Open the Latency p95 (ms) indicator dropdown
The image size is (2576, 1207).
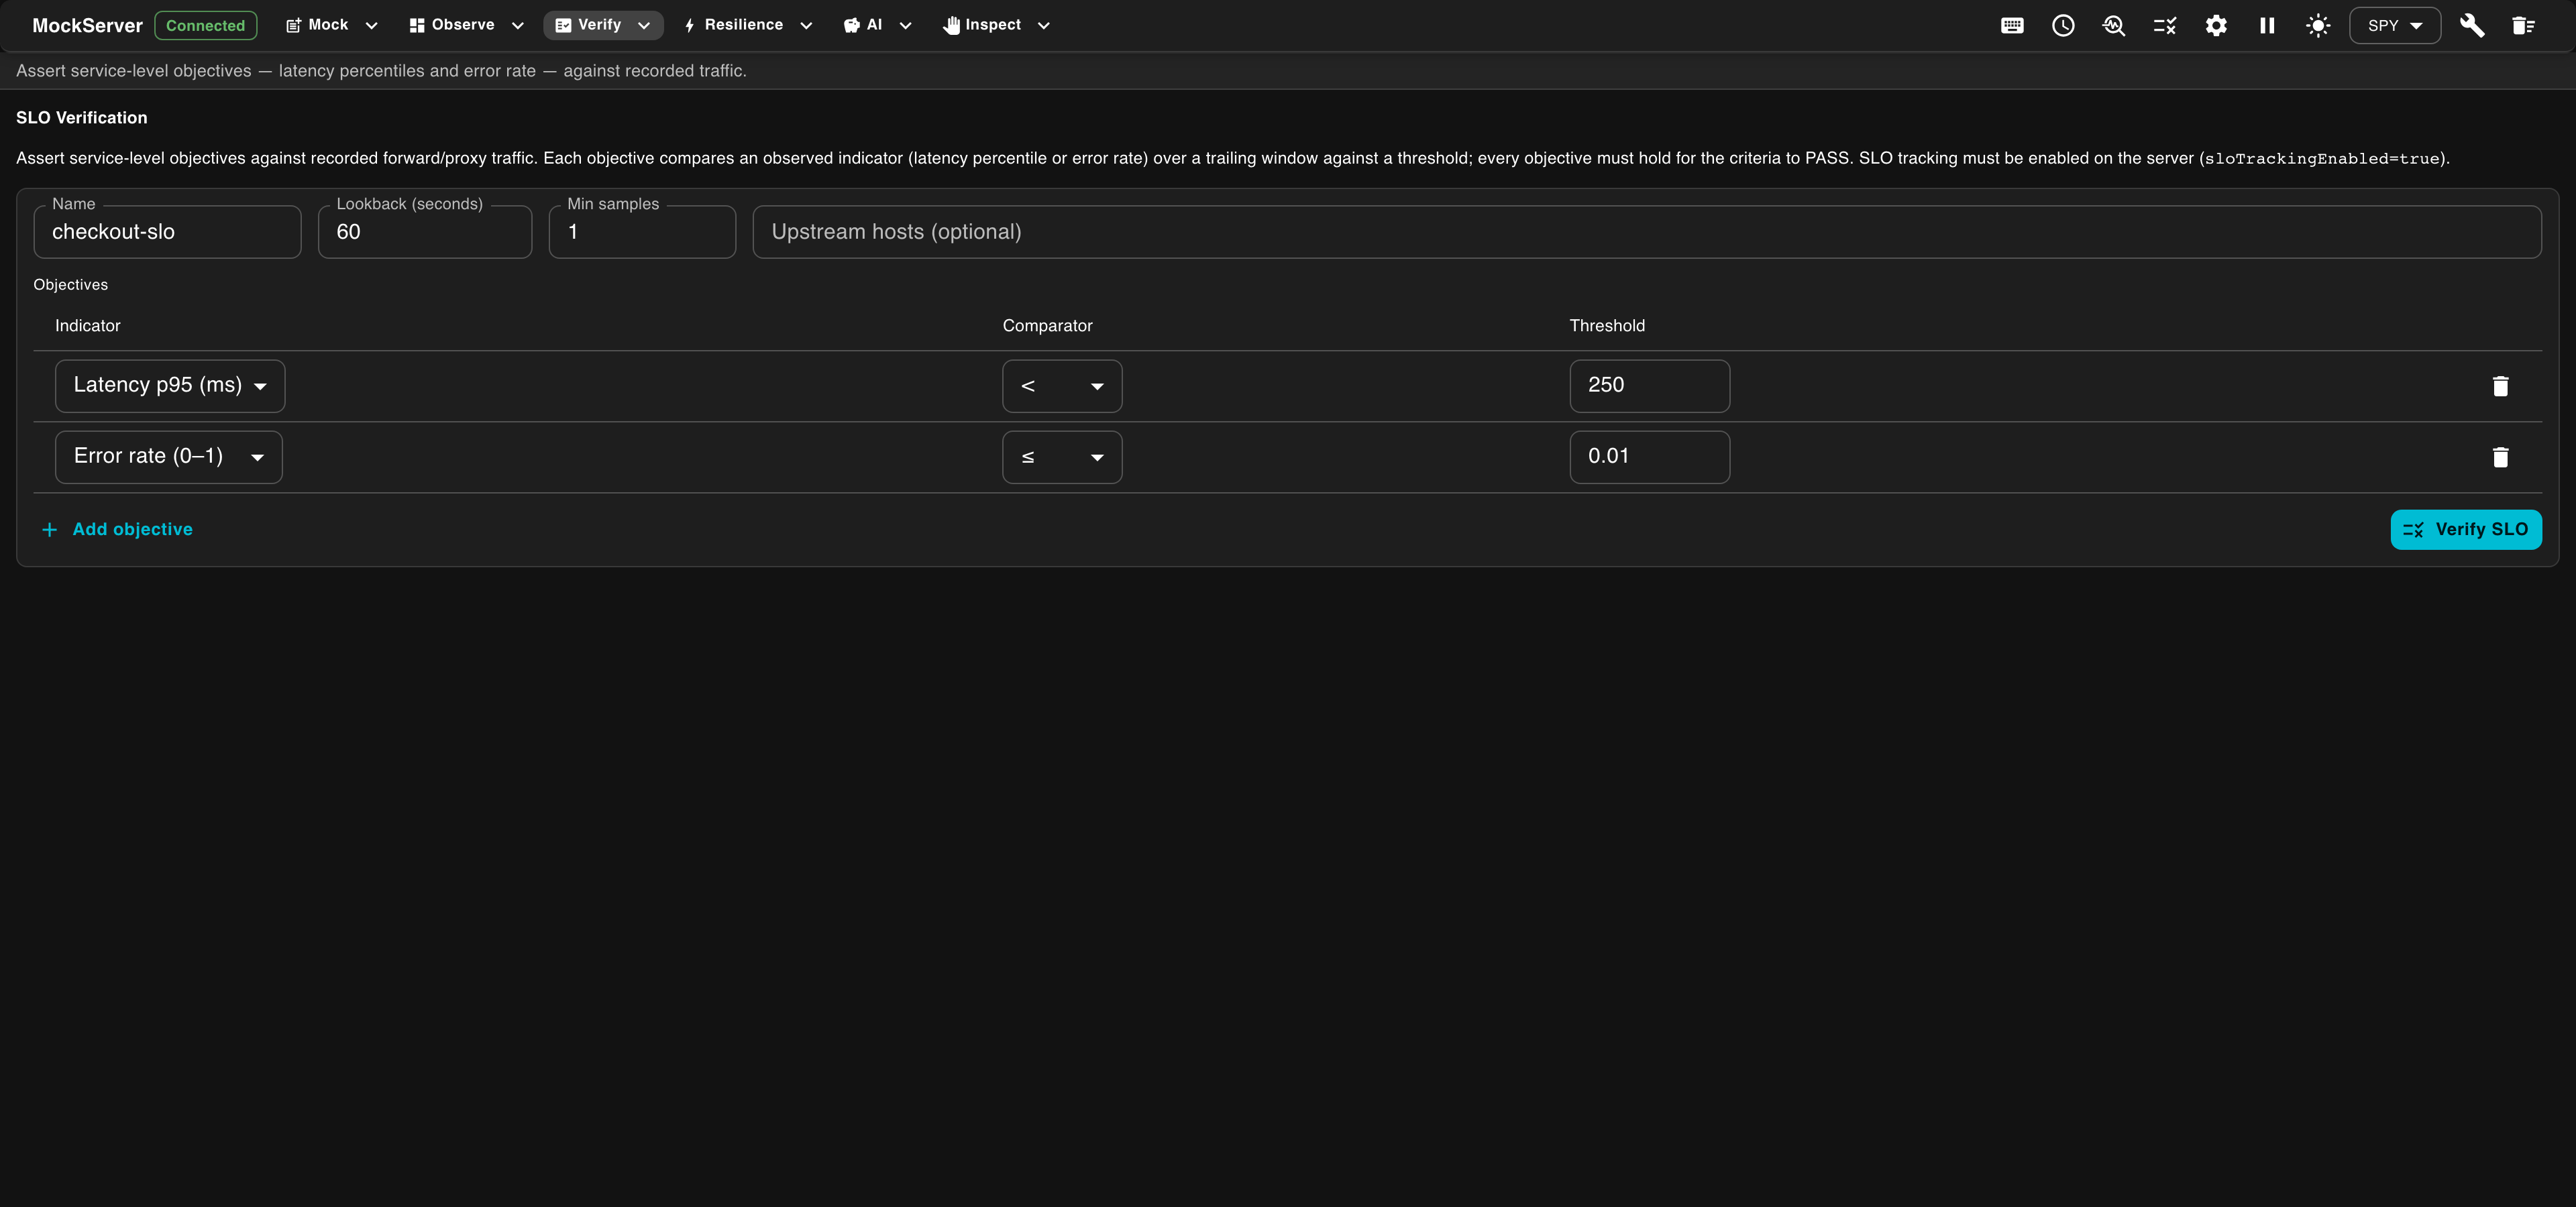pyautogui.click(x=170, y=386)
